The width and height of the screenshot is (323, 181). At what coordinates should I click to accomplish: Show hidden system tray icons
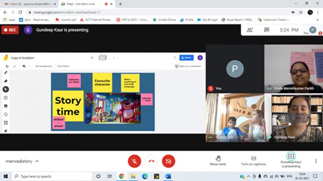point(249,176)
